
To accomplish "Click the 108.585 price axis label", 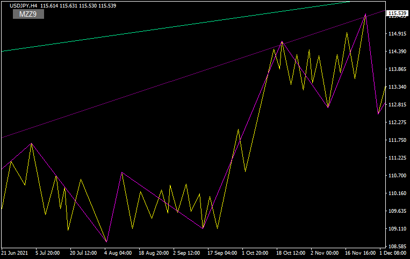I will tap(397, 247).
